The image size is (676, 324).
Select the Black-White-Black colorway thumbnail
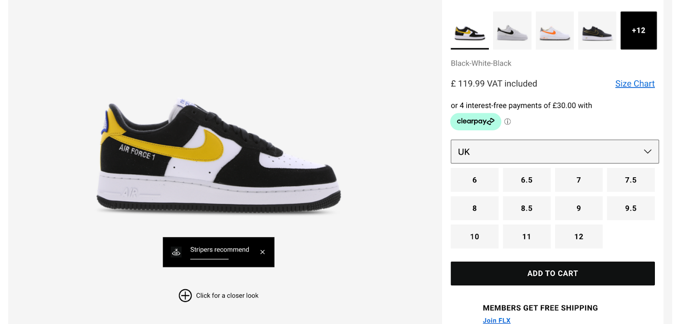click(469, 30)
